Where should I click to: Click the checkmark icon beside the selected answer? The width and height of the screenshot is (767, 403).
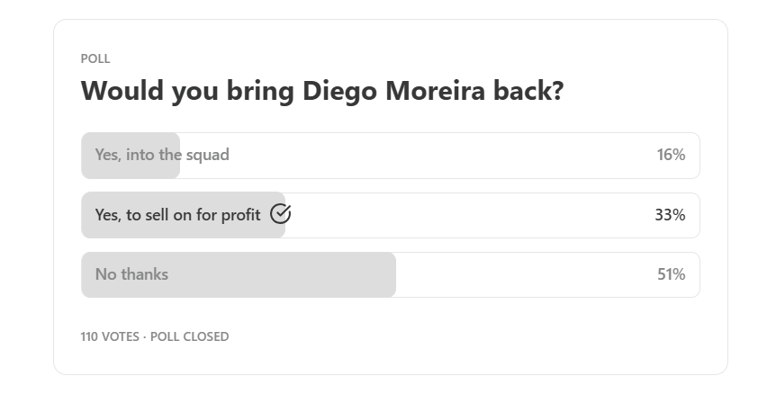pos(280,214)
